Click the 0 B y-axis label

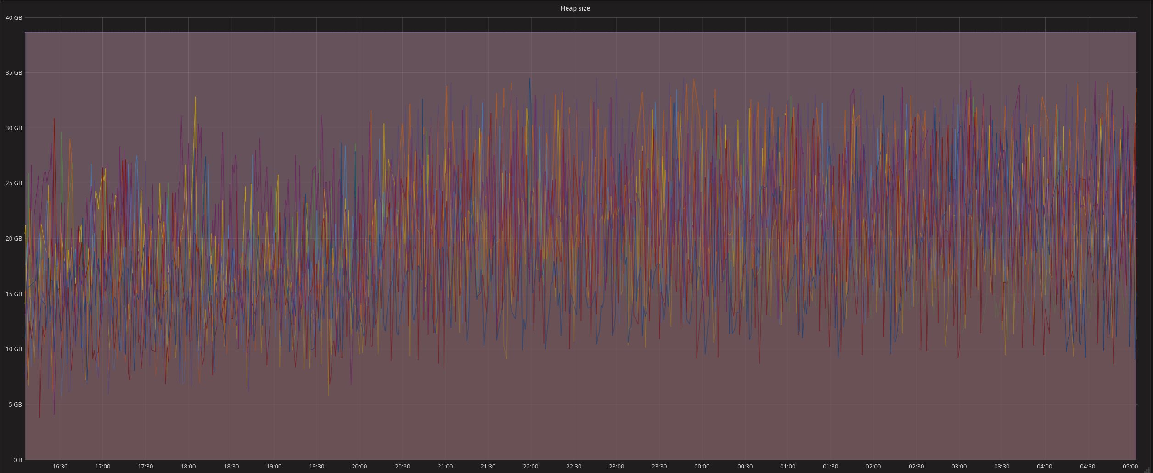pyautogui.click(x=17, y=460)
